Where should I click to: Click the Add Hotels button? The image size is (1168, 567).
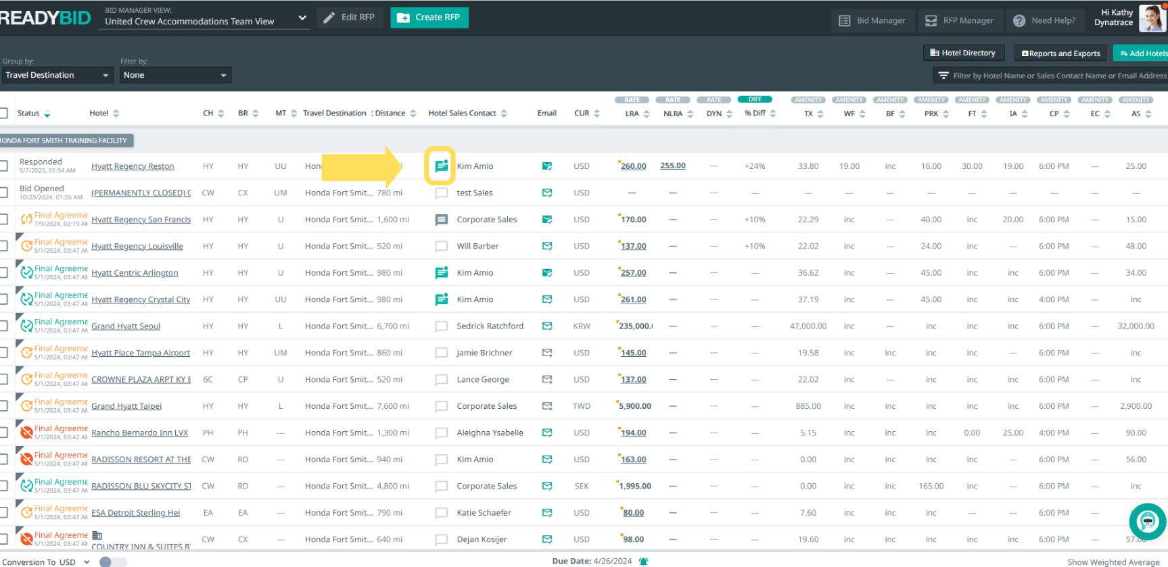[x=1142, y=53]
